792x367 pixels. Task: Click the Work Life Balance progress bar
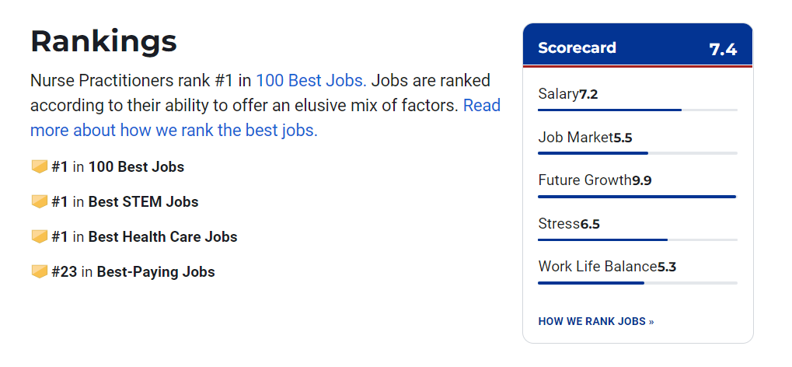click(637, 283)
